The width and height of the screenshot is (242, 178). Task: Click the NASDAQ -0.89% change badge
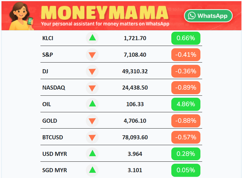point(186,88)
